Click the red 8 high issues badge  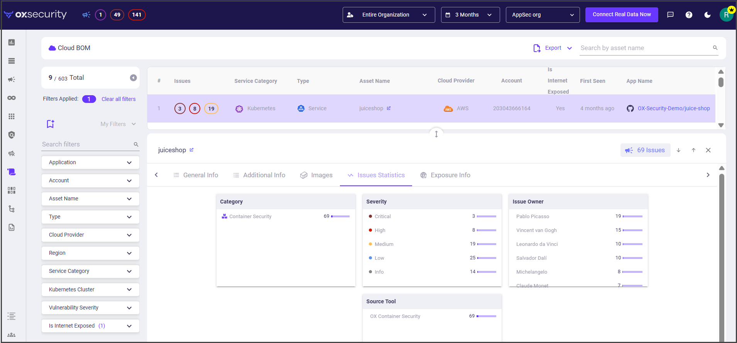point(194,109)
